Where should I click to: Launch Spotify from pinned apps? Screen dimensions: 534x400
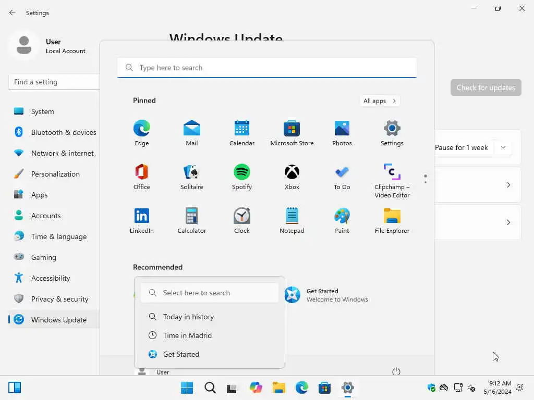(242, 177)
